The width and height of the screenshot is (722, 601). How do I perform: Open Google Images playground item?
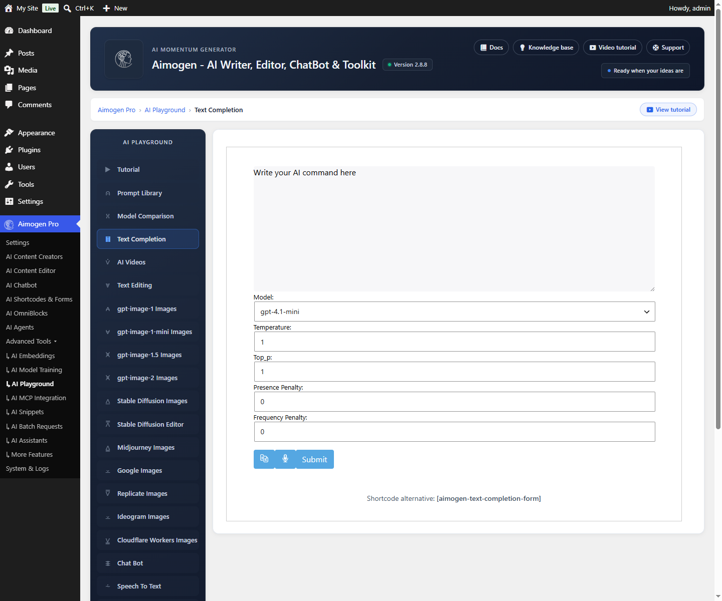click(x=148, y=470)
